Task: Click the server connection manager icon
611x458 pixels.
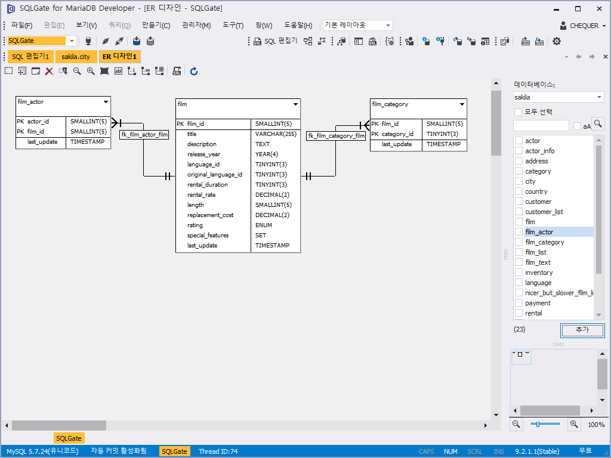Action: (88, 41)
